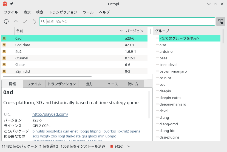
Task: Click the バージョン column header
Action: coord(135,31)
